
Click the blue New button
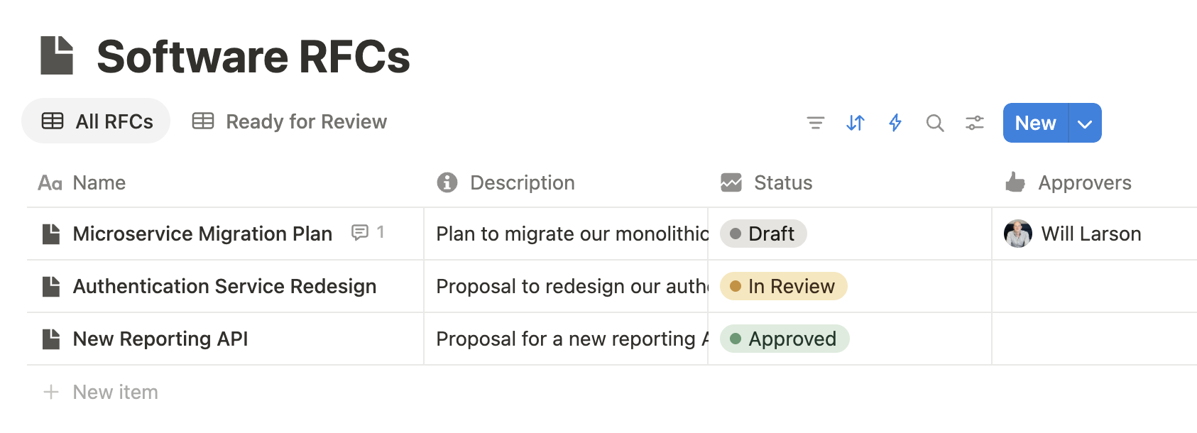coord(1035,123)
